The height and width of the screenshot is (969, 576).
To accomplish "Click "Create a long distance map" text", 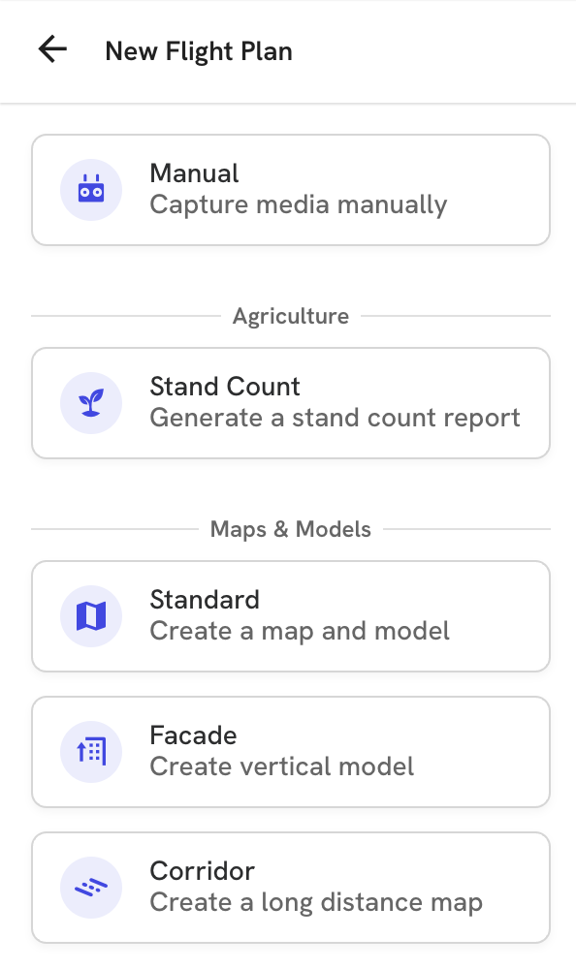I will pyautogui.click(x=316, y=903).
